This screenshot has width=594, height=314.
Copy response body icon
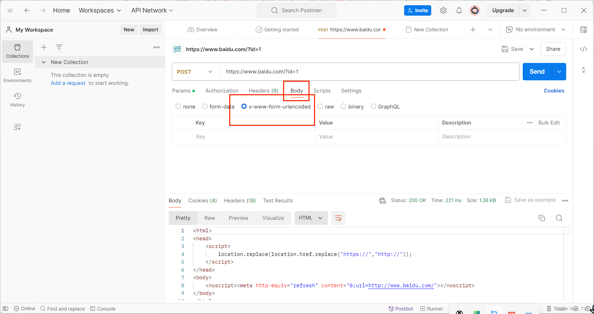[542, 218]
